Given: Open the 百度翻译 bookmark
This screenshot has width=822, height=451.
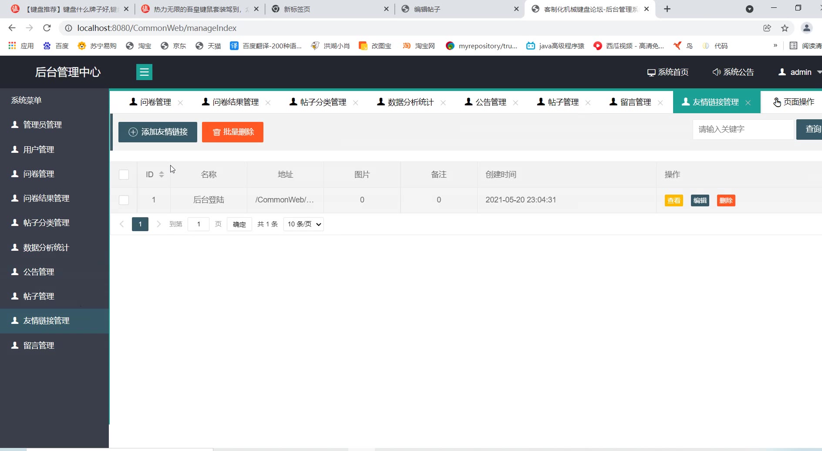Looking at the screenshot, I should tap(266, 46).
